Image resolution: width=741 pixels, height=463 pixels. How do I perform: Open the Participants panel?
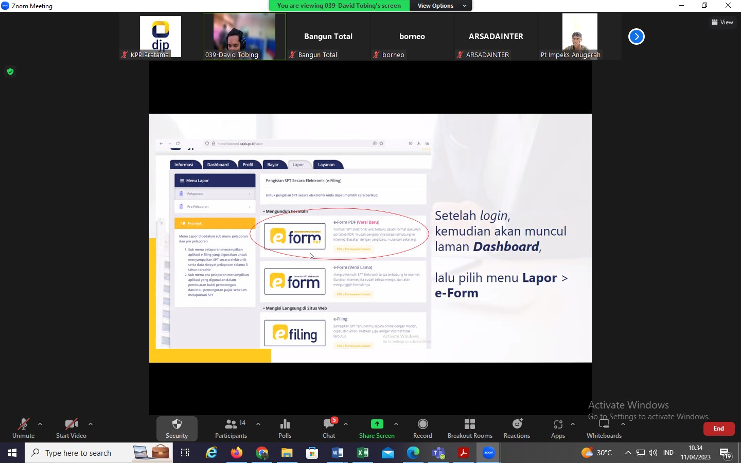point(231,429)
